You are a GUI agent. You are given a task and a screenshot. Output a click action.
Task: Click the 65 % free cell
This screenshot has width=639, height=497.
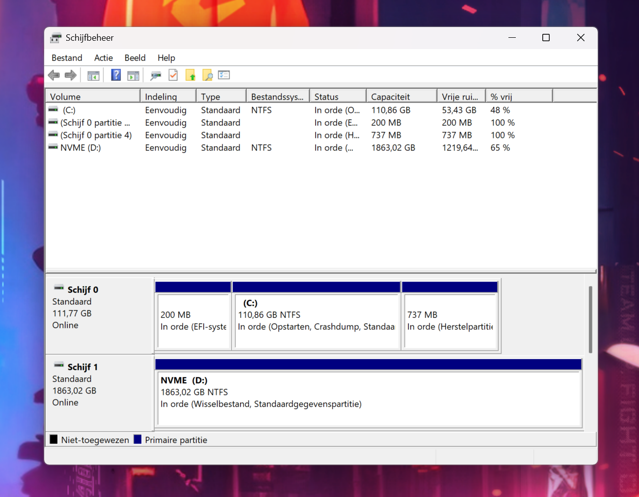[x=500, y=148]
